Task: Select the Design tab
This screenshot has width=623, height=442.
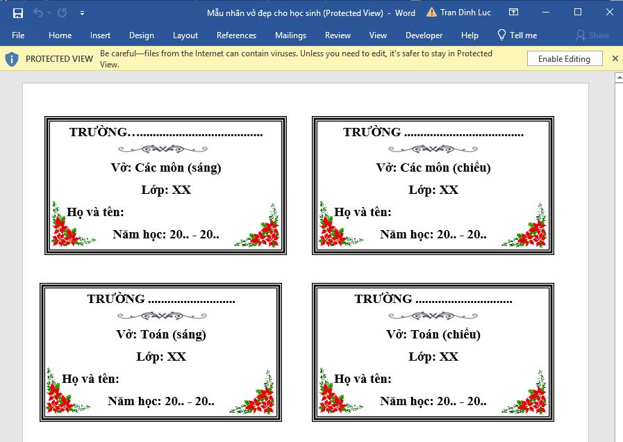Action: [141, 35]
